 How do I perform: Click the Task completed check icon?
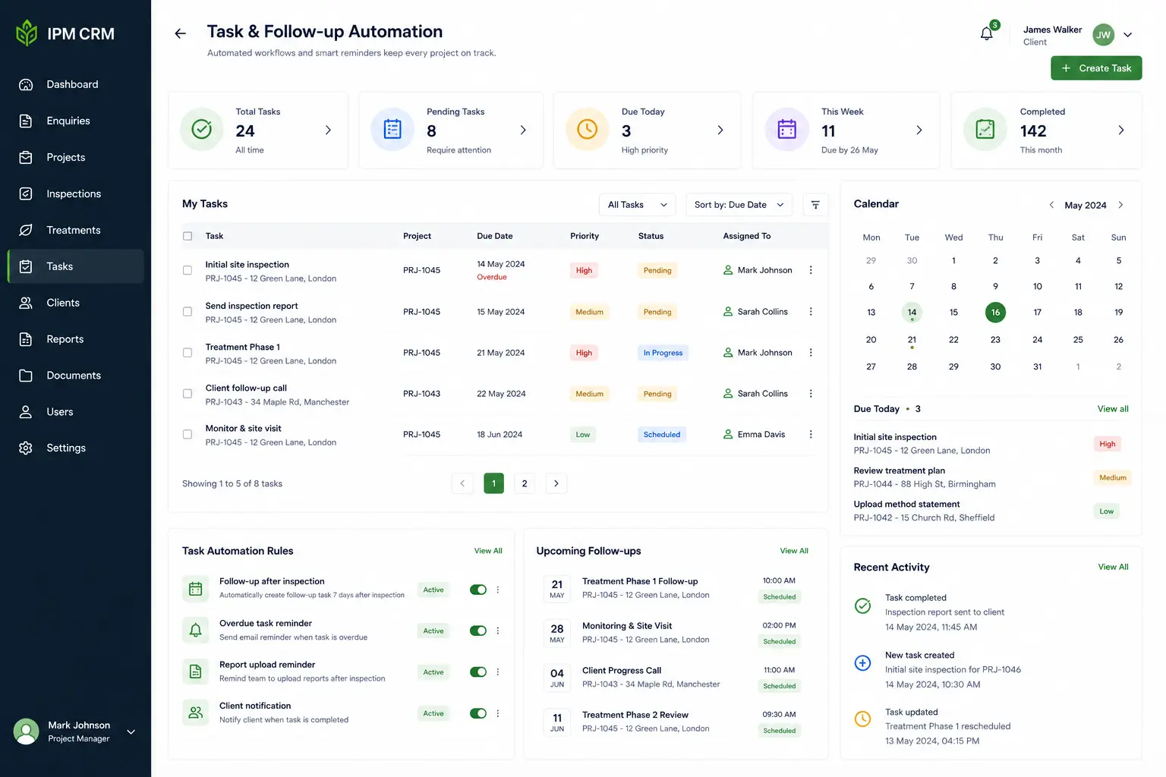coord(863,606)
